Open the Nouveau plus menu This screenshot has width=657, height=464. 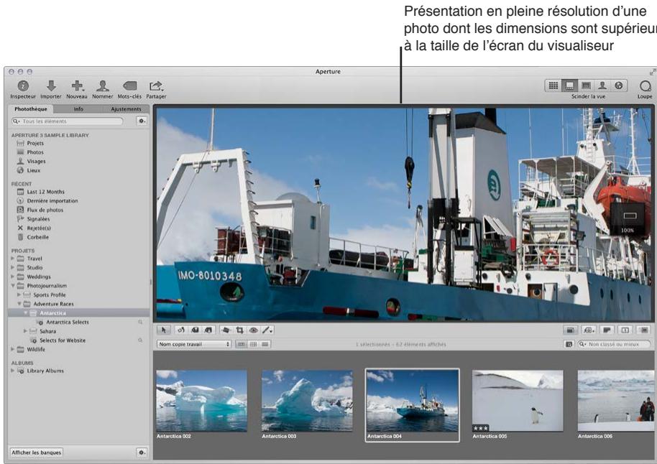(x=77, y=89)
